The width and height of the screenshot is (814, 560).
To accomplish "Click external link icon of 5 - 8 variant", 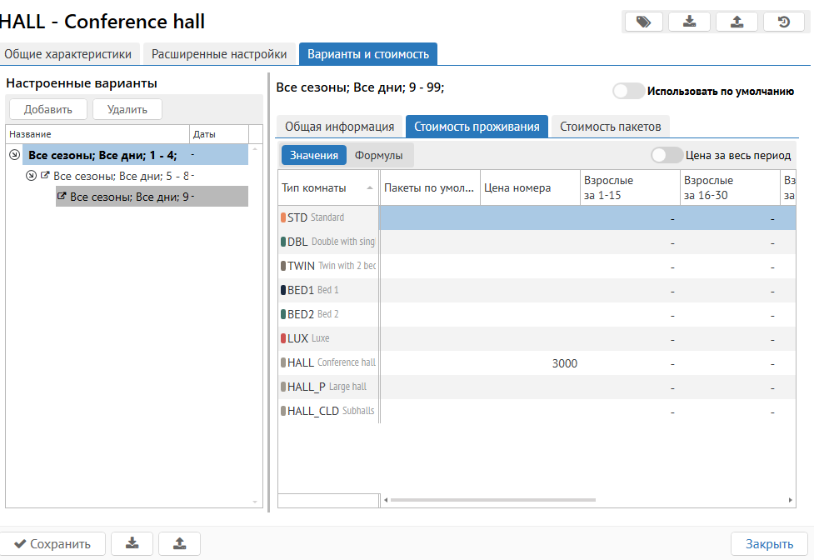I will point(46,176).
